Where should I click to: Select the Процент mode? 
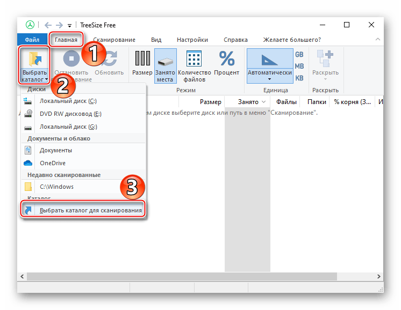coord(227,63)
